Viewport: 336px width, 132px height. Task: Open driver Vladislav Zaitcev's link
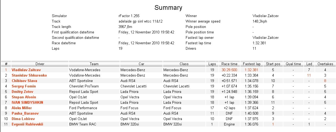pos(26,70)
